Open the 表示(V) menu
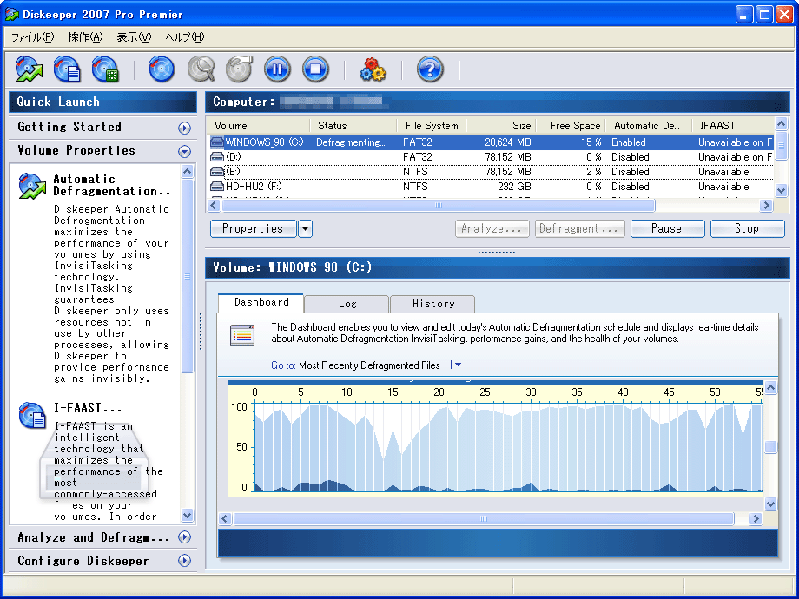Screen dimensions: 799x599 [x=134, y=37]
